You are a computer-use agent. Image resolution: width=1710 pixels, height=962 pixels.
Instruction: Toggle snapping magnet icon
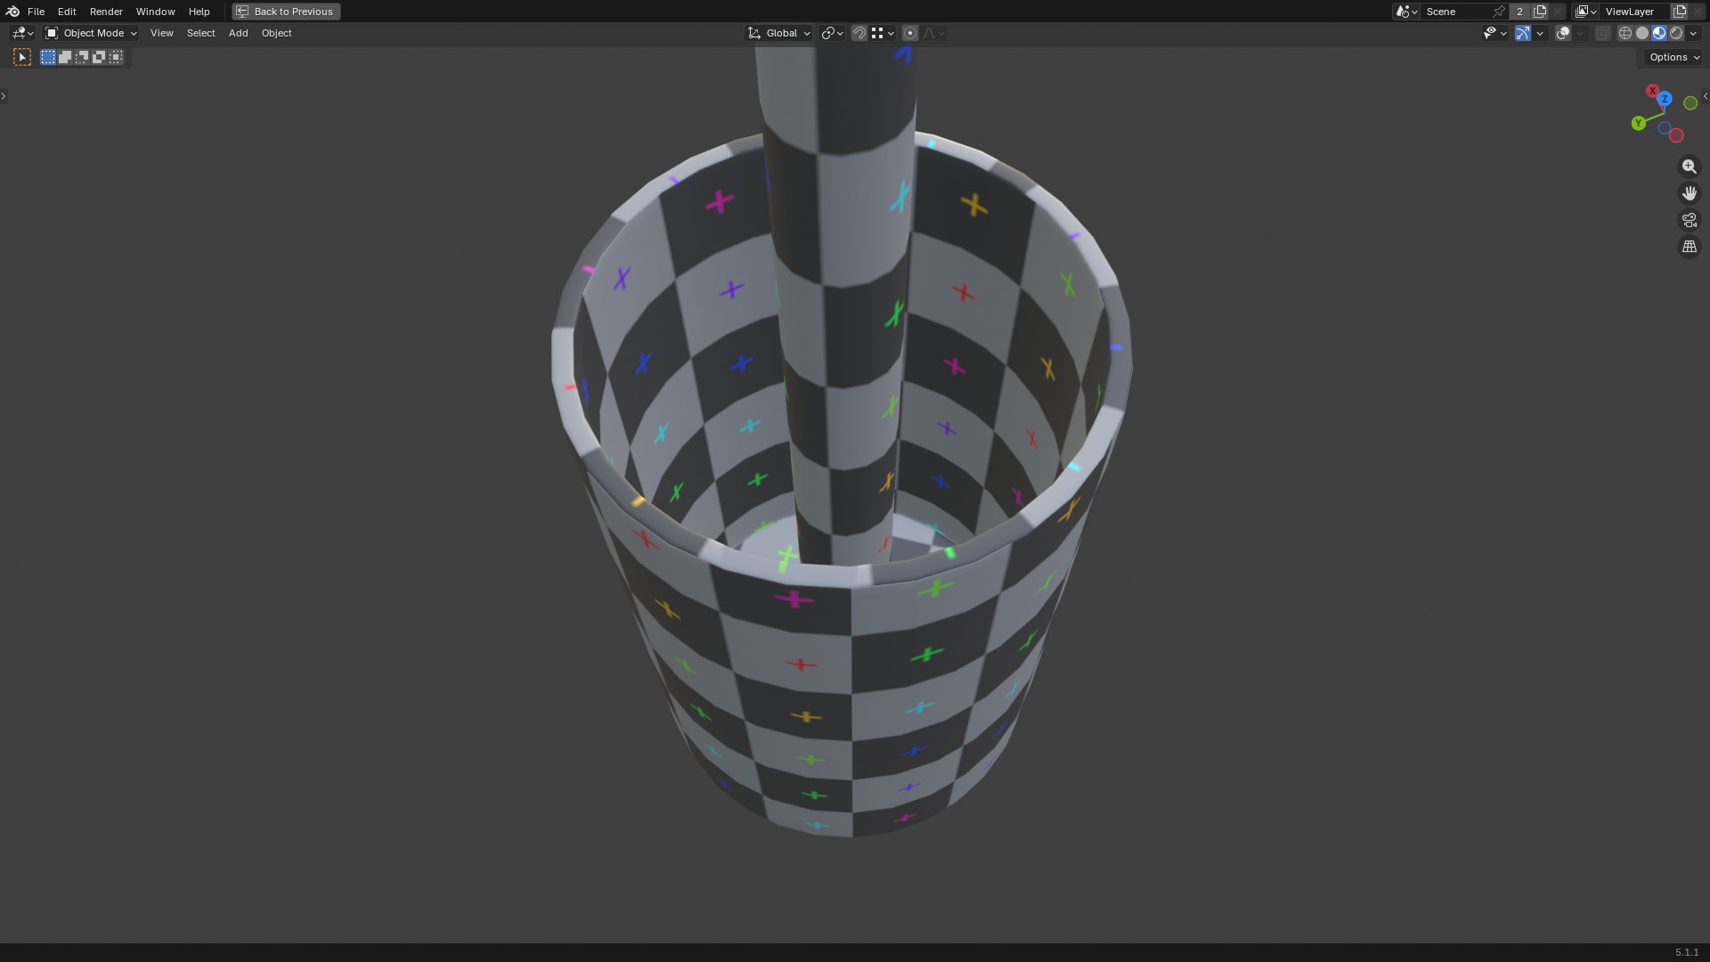click(859, 33)
